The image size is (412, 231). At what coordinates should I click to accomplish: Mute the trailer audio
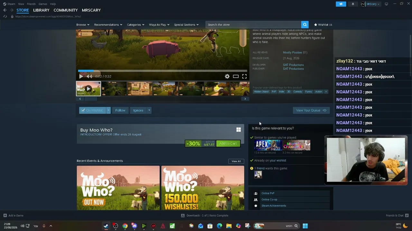pyautogui.click(x=89, y=76)
